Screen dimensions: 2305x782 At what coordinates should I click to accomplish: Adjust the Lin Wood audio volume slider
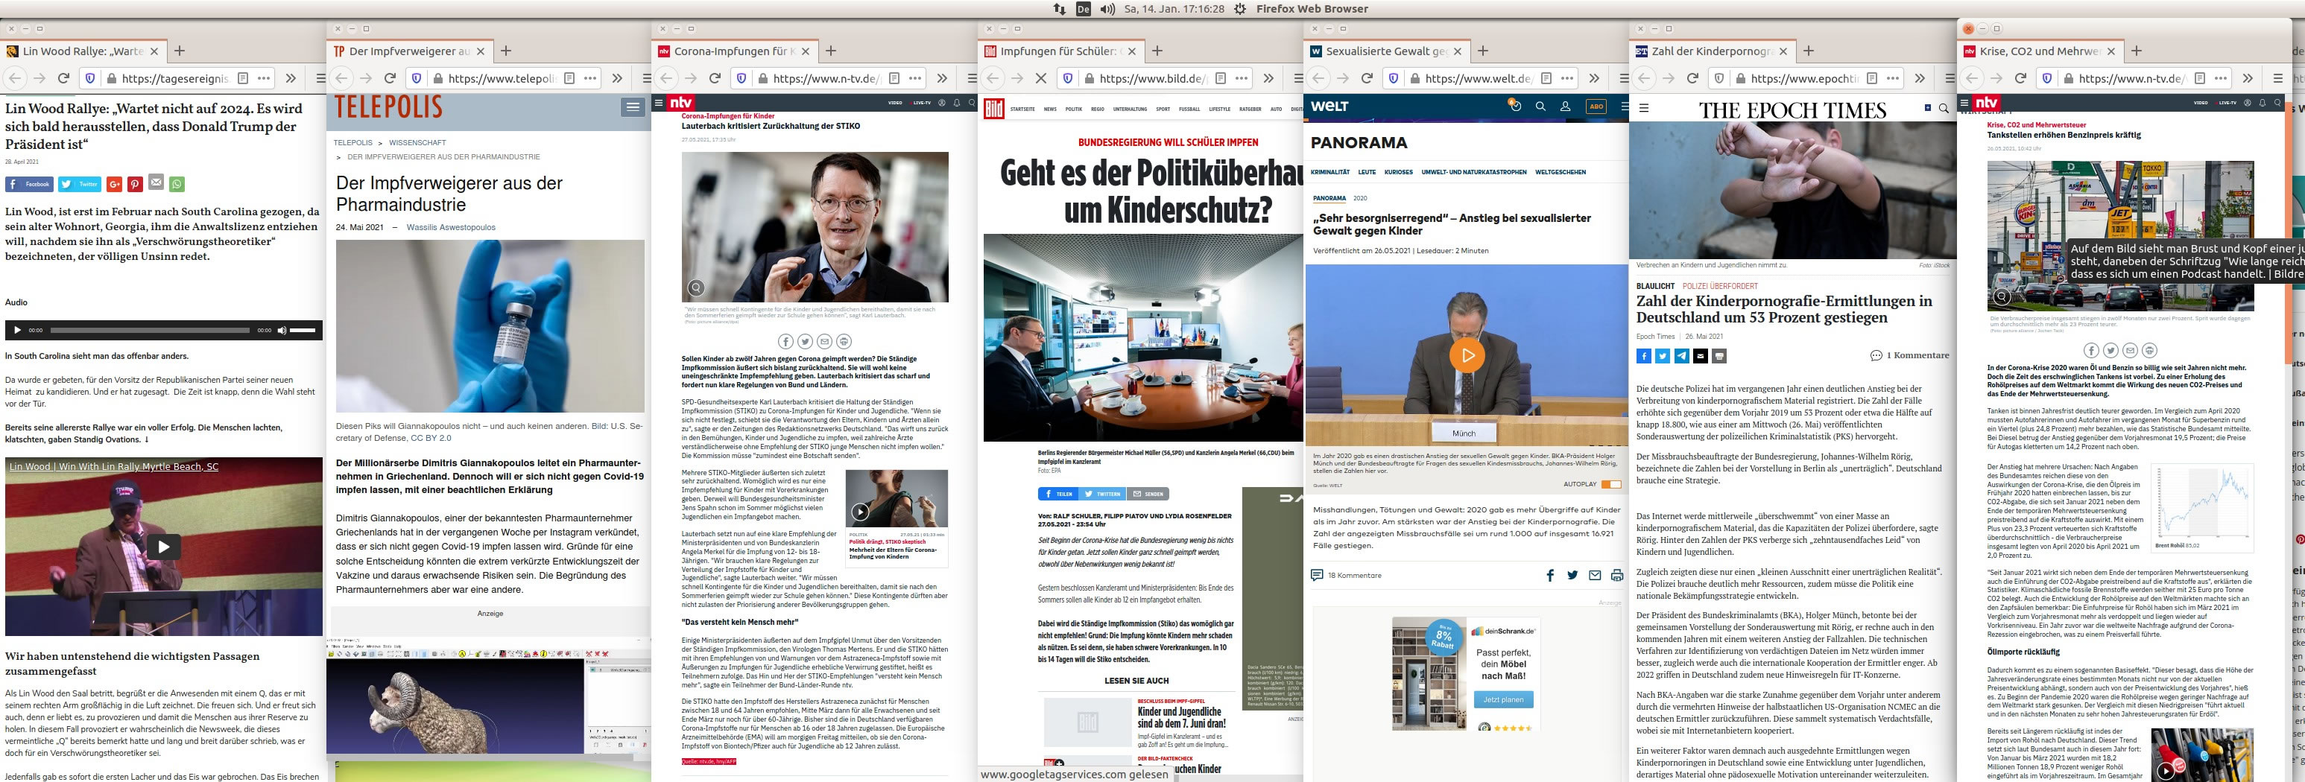303,330
